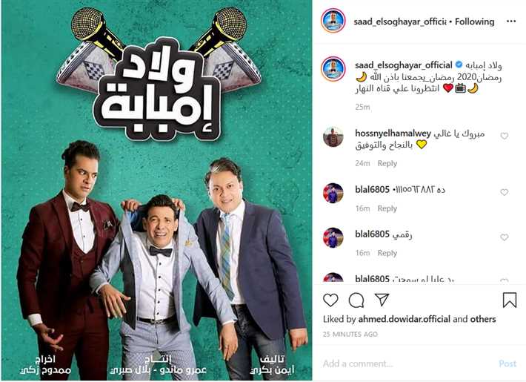Image resolution: width=526 pixels, height=382 pixels.
Task: Share post via paper plane icon
Action: point(382,300)
